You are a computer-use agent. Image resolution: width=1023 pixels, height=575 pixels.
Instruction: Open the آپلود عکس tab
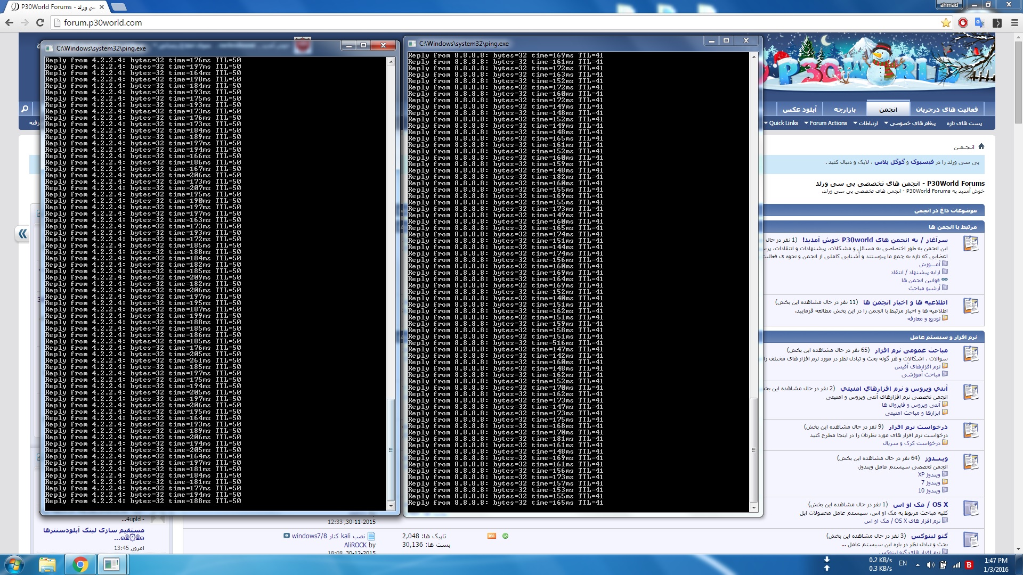click(x=799, y=109)
